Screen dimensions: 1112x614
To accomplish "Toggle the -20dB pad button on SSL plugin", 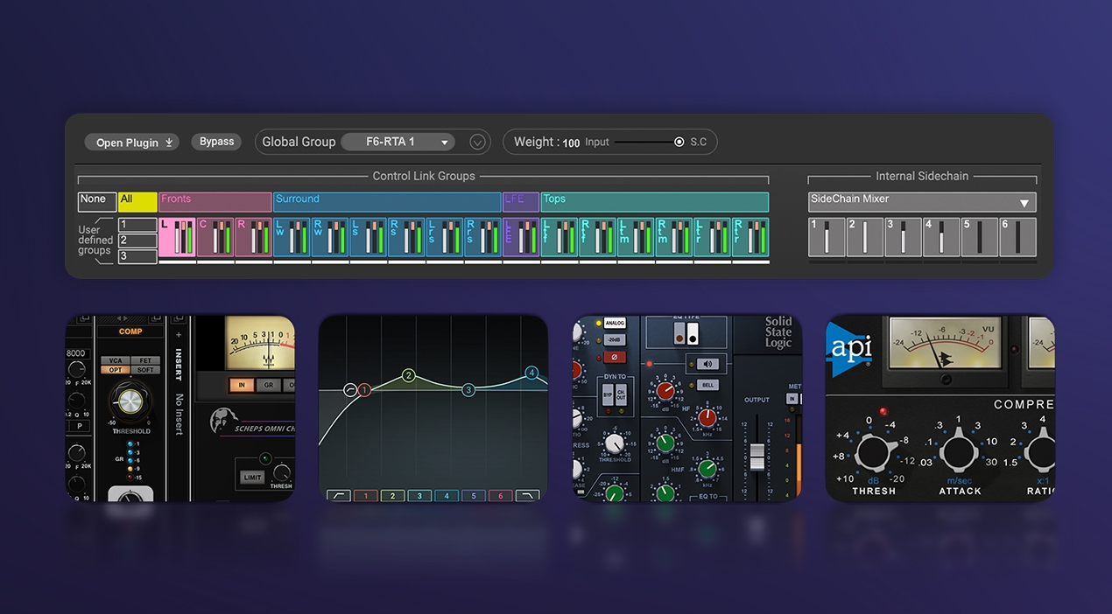I will tap(615, 340).
